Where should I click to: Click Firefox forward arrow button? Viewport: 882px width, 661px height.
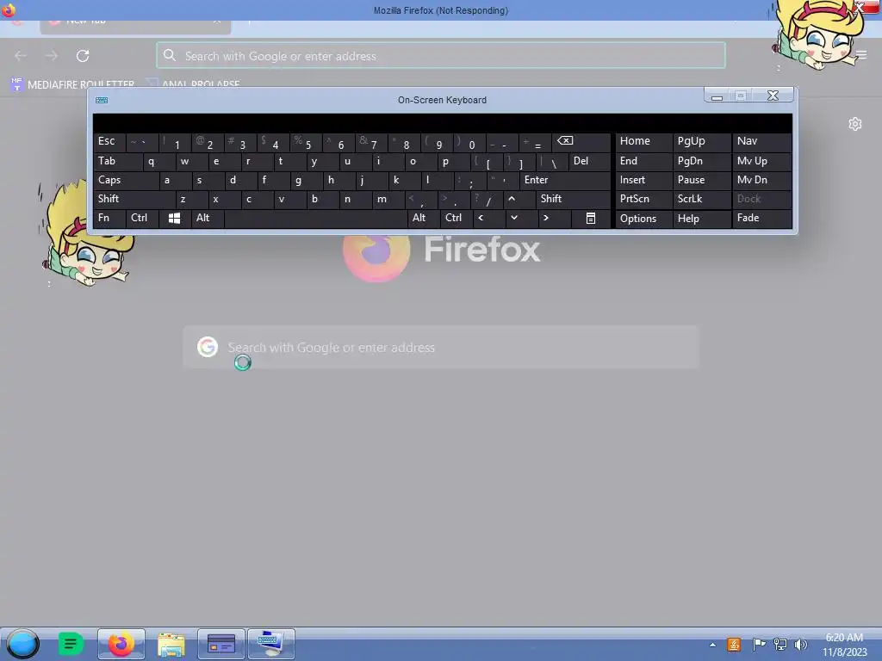tap(51, 56)
